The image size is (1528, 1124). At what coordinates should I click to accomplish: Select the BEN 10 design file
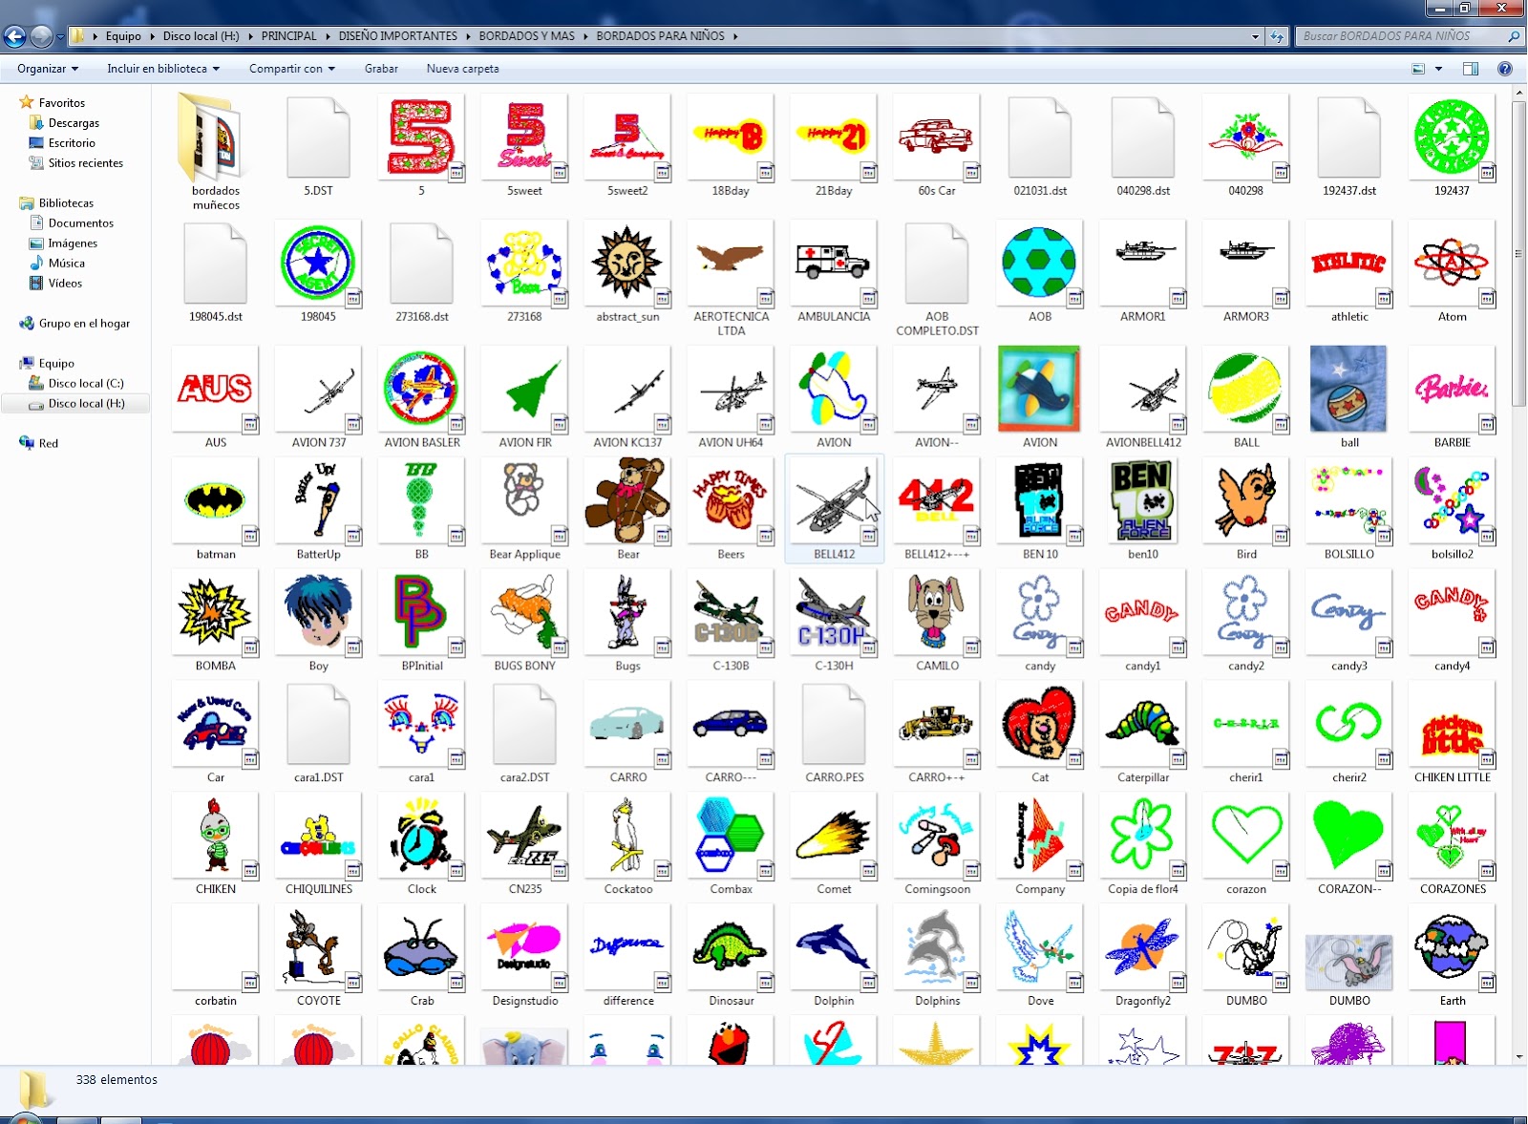click(1040, 501)
